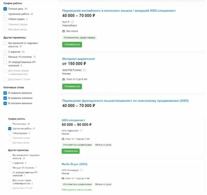Toggle В названии вакансии keyword checkbox
This screenshot has height=195, width=207.
(x=5, y=93)
